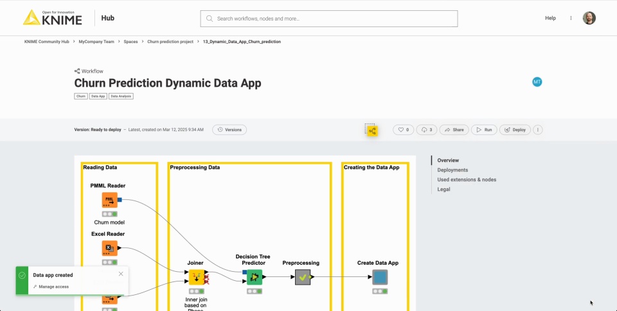Go to MyCompany Team breadcrumb
The image size is (617, 311).
point(96,42)
